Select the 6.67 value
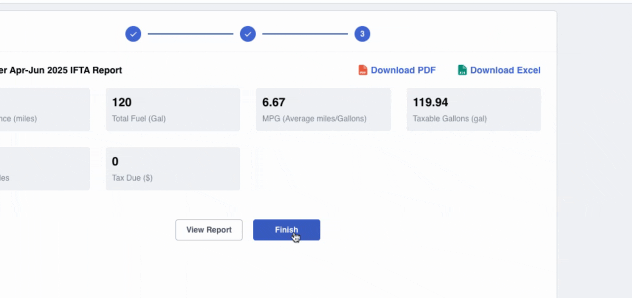 coord(274,102)
